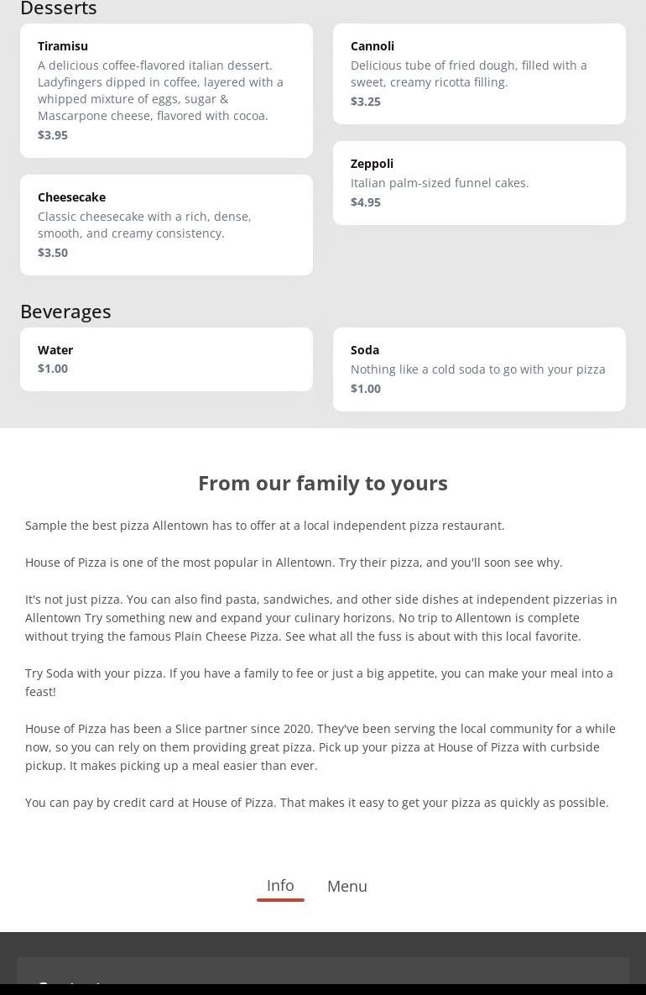The height and width of the screenshot is (995, 646).
Task: Open the Cannoli menu item
Action: pos(479,73)
